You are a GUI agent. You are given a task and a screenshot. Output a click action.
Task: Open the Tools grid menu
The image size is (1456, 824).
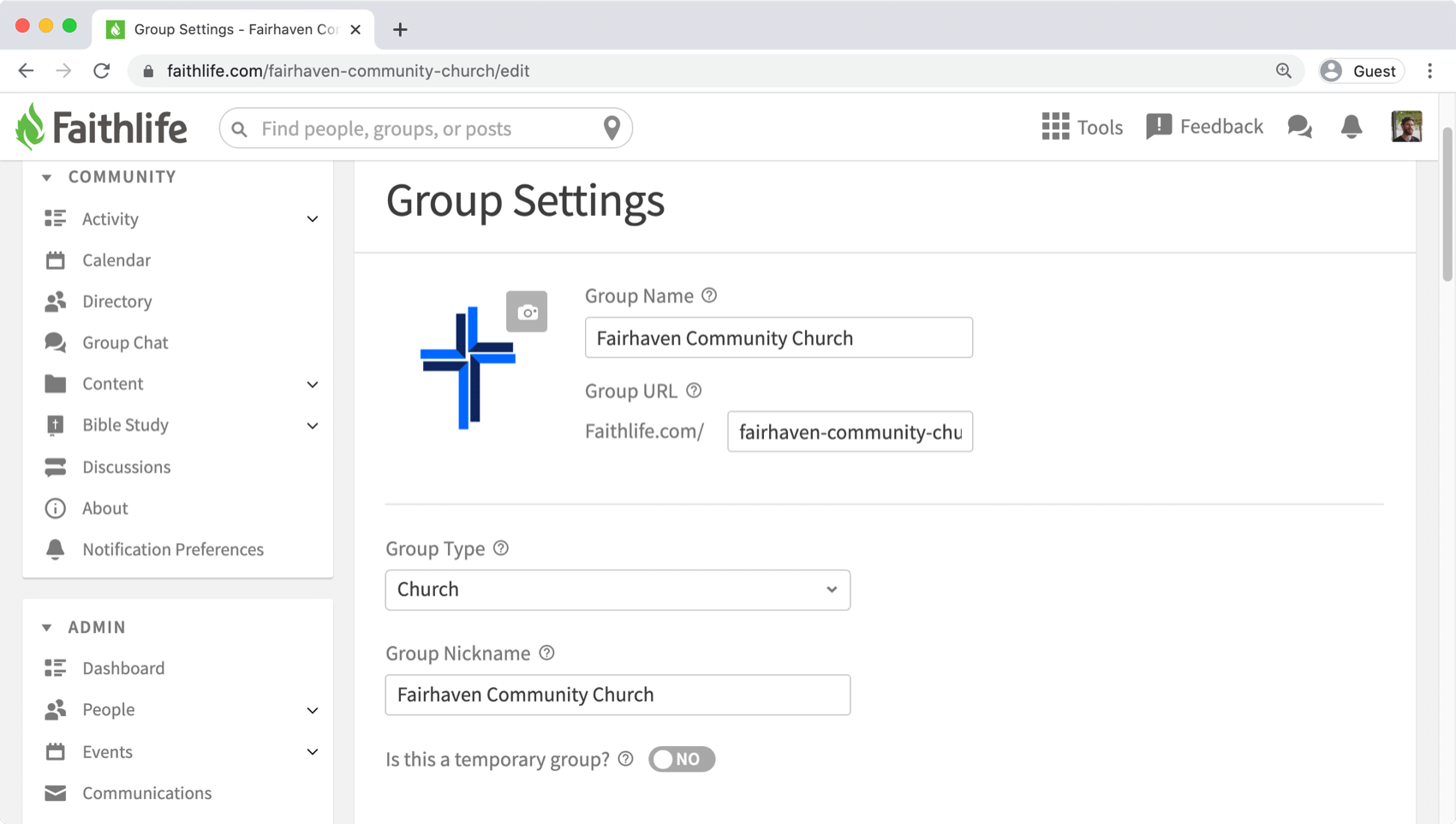point(1055,127)
